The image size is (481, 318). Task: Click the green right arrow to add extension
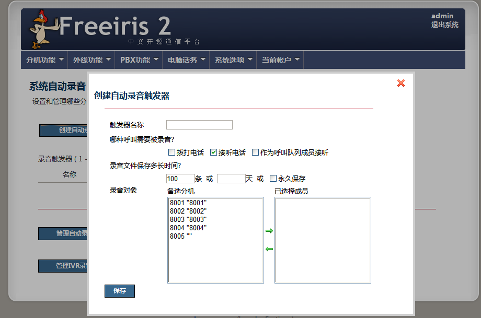pyautogui.click(x=269, y=231)
